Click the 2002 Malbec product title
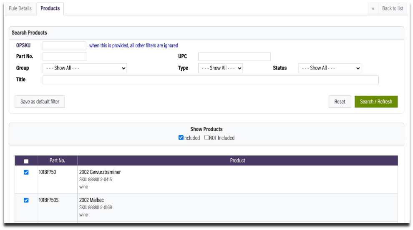 (x=91, y=200)
